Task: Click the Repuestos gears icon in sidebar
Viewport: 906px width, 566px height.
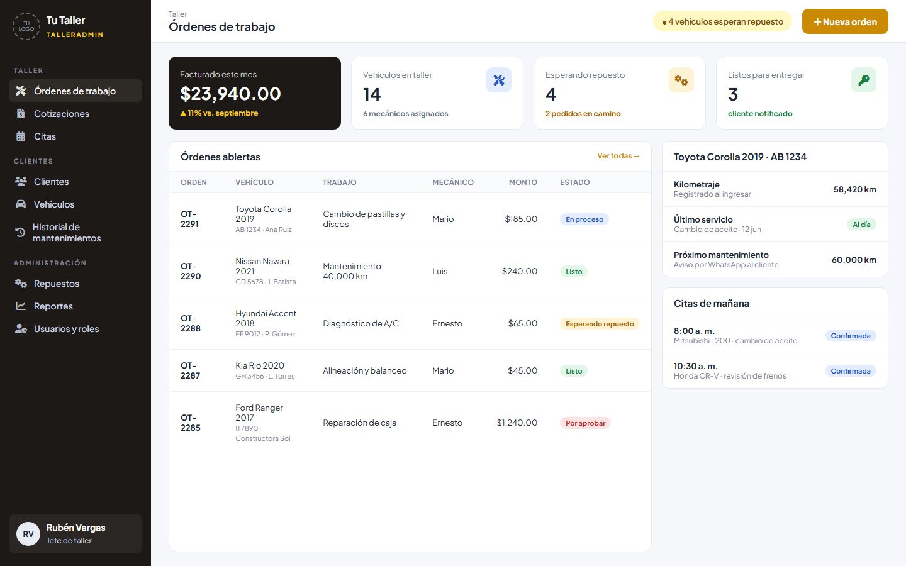Action: (x=21, y=283)
